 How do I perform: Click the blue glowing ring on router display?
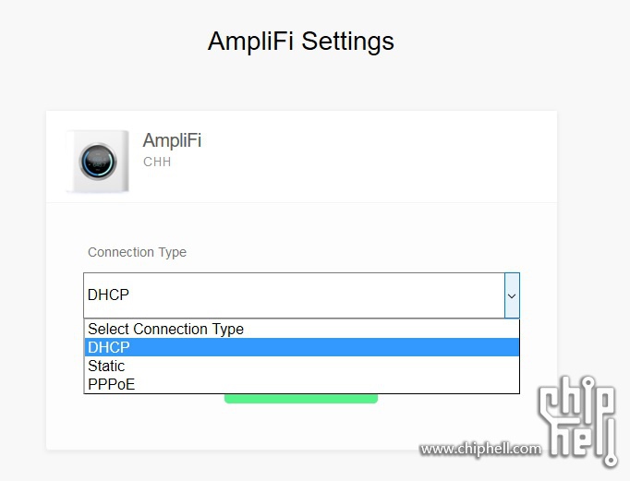point(98,162)
